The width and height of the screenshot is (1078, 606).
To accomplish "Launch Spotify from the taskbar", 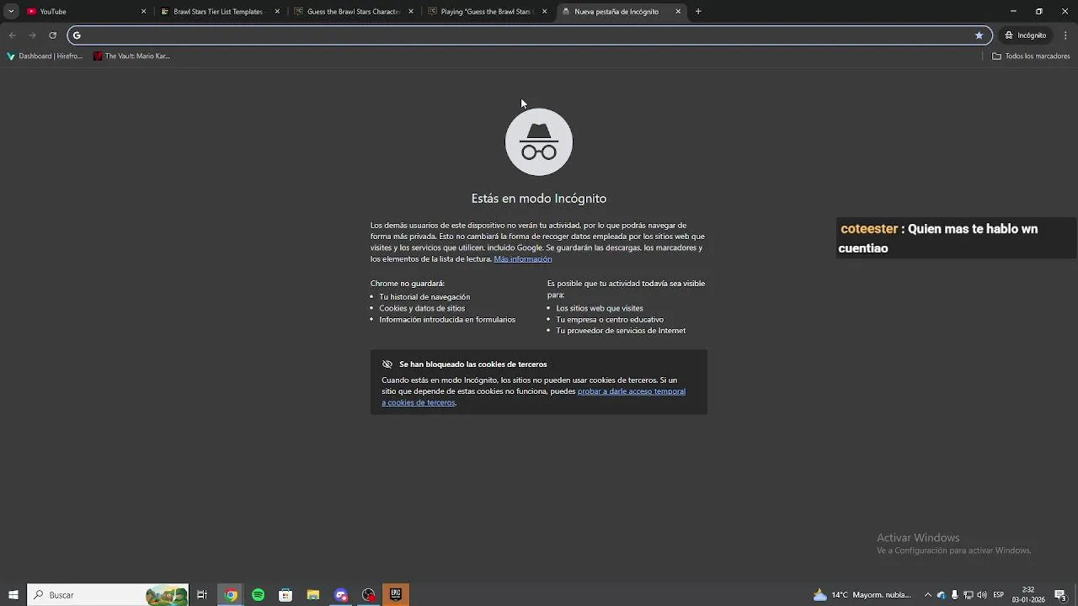I will [258, 595].
